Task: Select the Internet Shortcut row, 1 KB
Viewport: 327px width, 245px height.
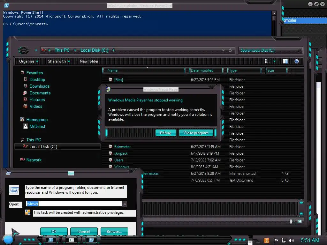Action: (x=216, y=173)
